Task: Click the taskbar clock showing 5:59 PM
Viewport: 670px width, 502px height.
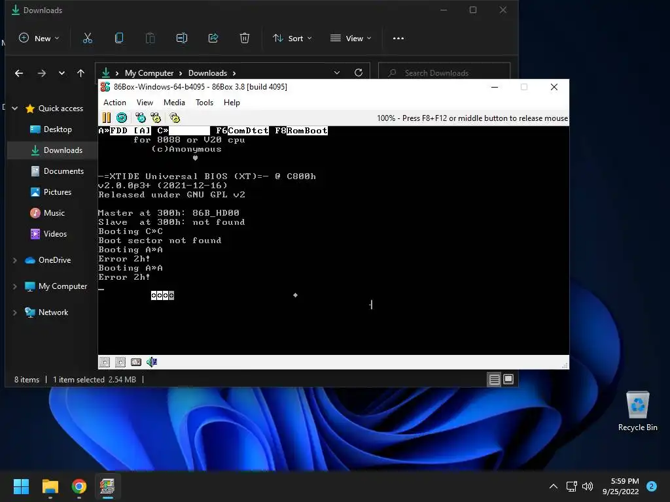Action: coord(621,486)
